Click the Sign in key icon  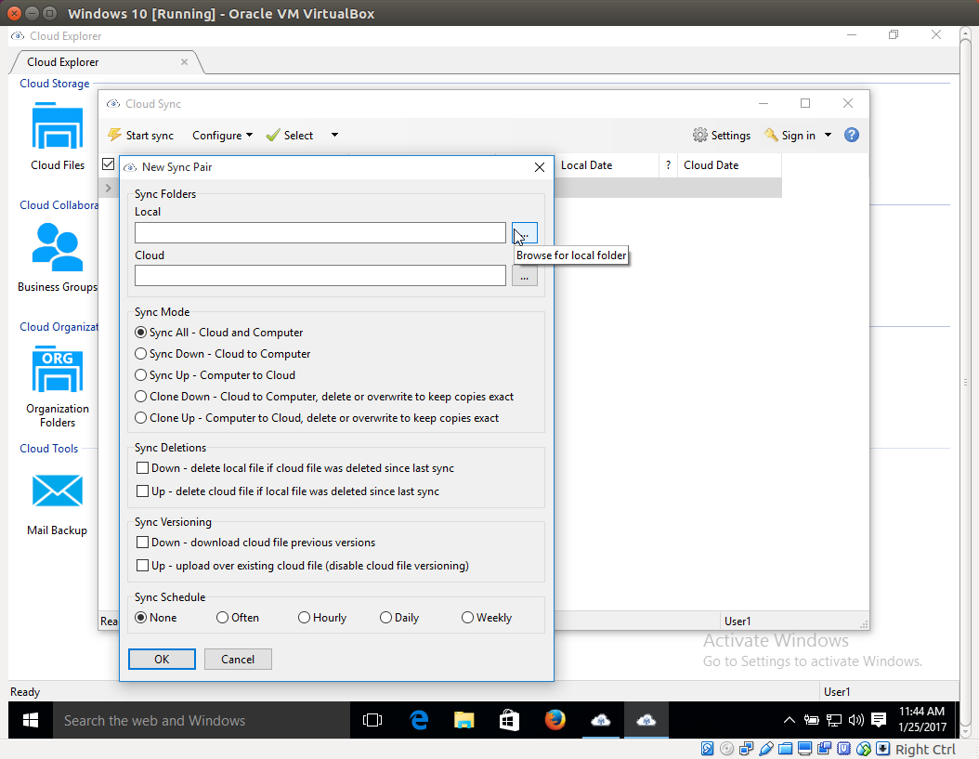(771, 135)
